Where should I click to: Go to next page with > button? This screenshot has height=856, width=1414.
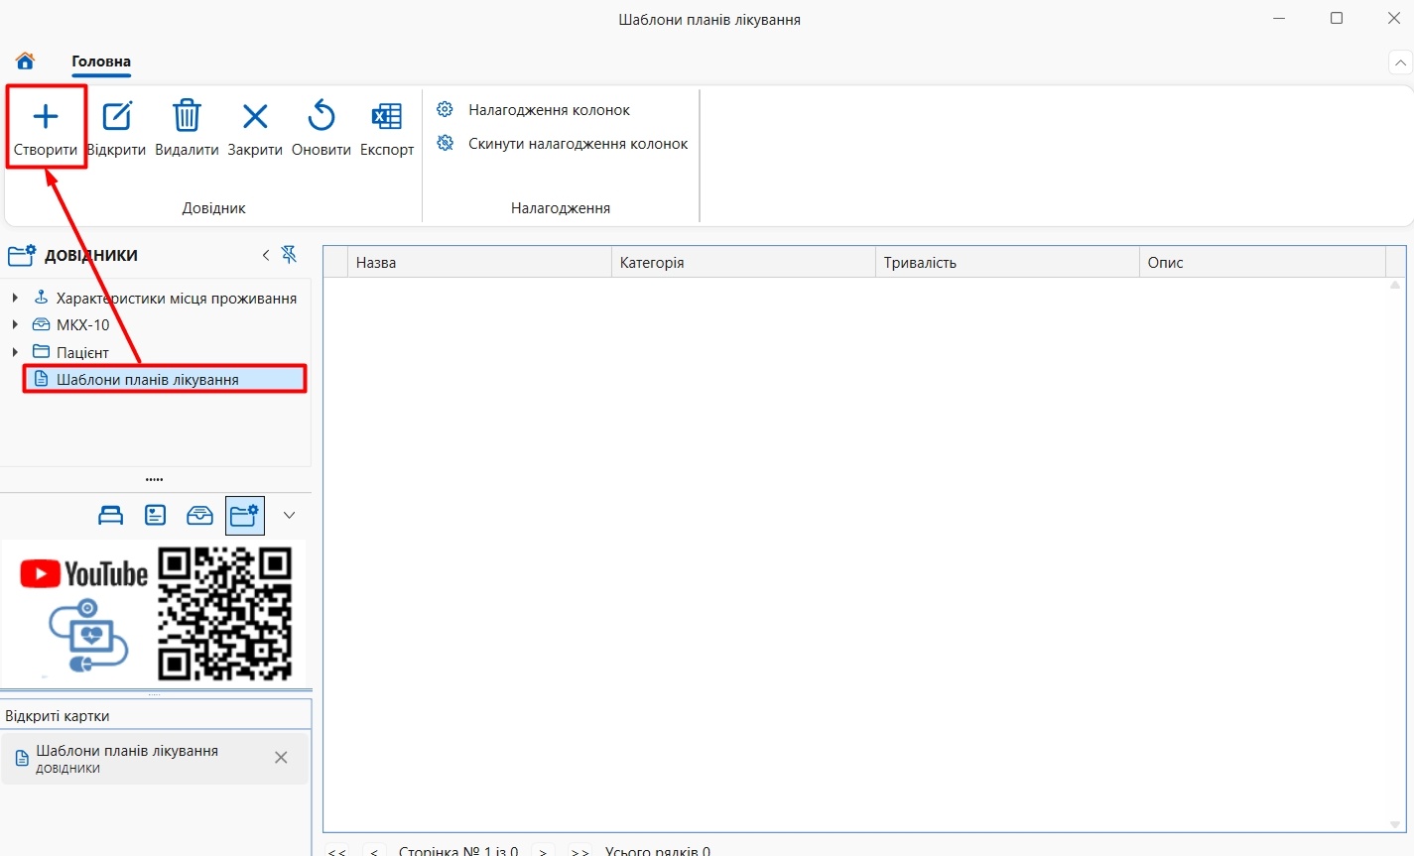coord(543,851)
